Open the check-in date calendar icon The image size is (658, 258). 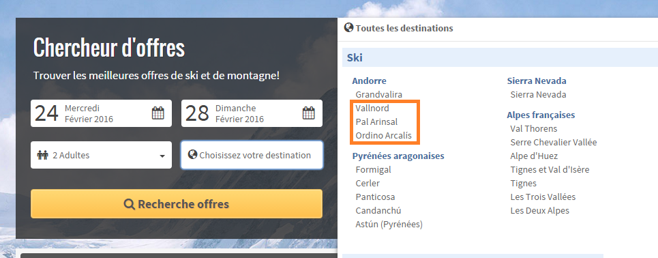click(158, 113)
